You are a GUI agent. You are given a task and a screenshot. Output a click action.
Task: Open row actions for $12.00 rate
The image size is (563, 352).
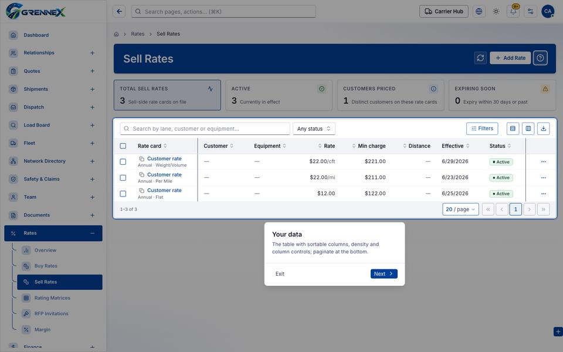[543, 194]
